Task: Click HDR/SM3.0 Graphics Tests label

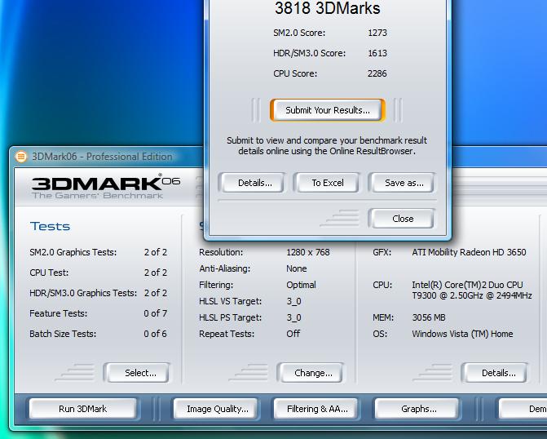Action: click(83, 293)
